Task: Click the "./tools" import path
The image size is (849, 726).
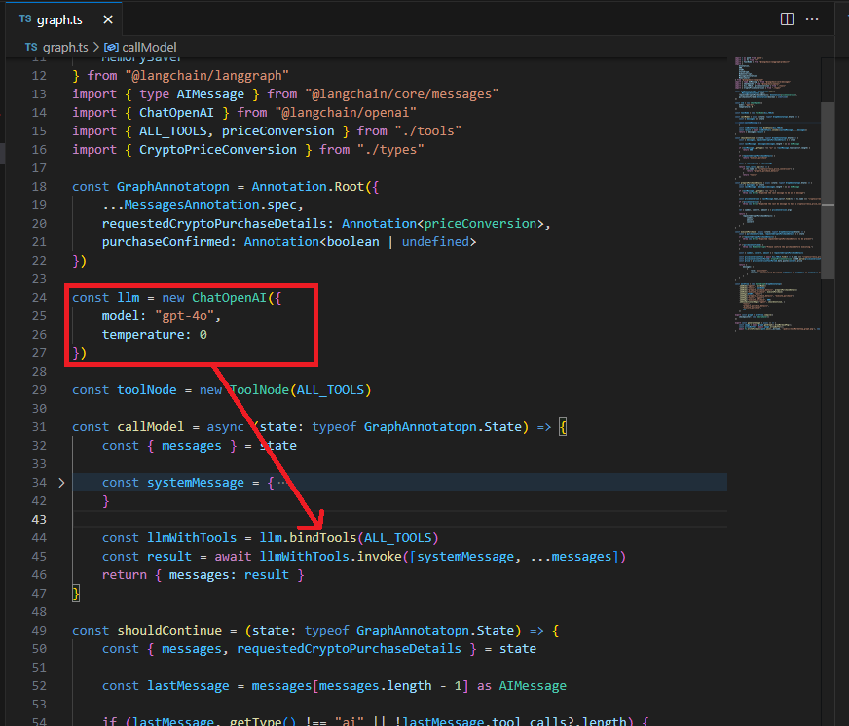Action: (428, 130)
